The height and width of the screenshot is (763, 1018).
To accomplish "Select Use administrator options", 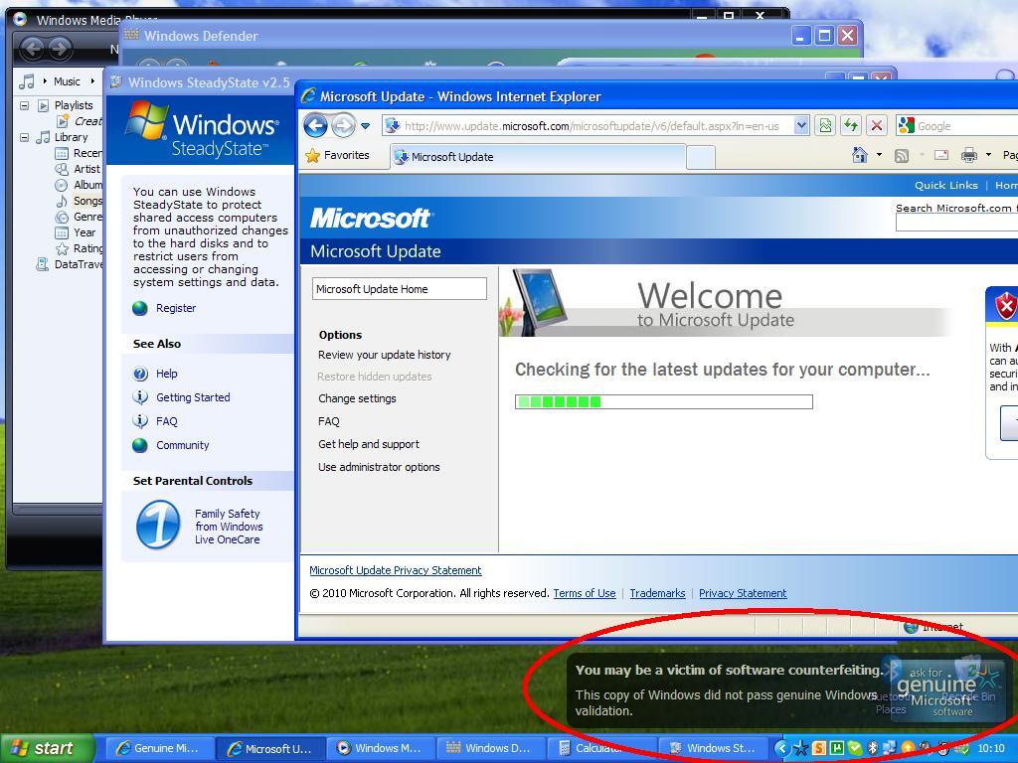I will pyautogui.click(x=379, y=467).
